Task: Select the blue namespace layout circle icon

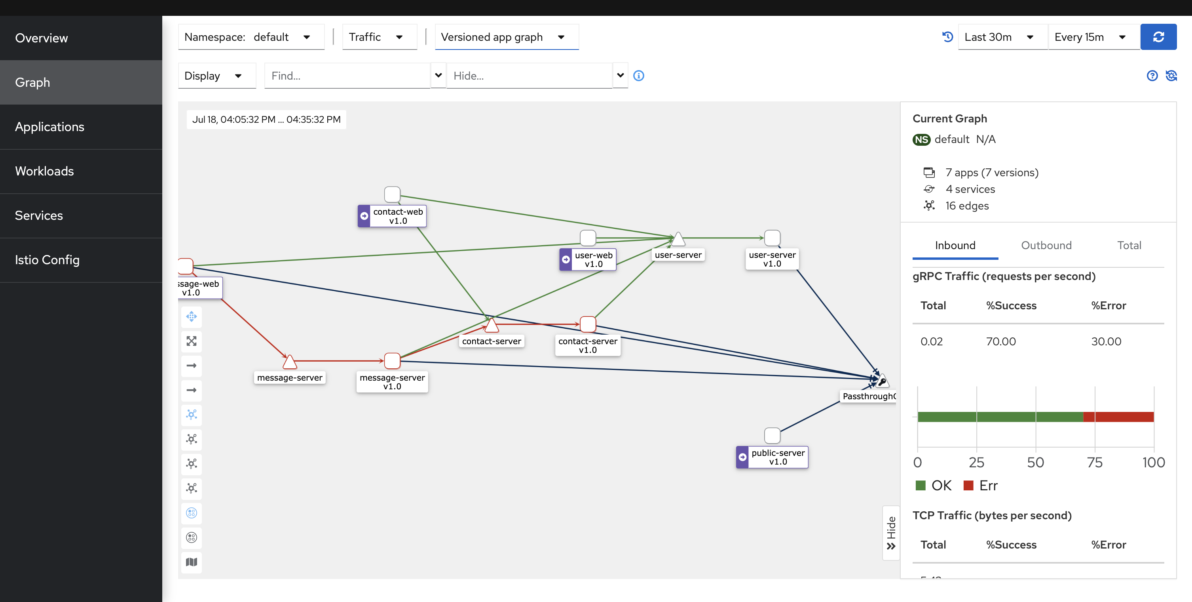Action: pos(192,512)
